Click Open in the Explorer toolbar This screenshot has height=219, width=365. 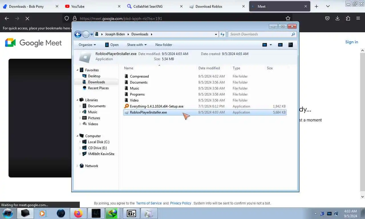pos(112,45)
